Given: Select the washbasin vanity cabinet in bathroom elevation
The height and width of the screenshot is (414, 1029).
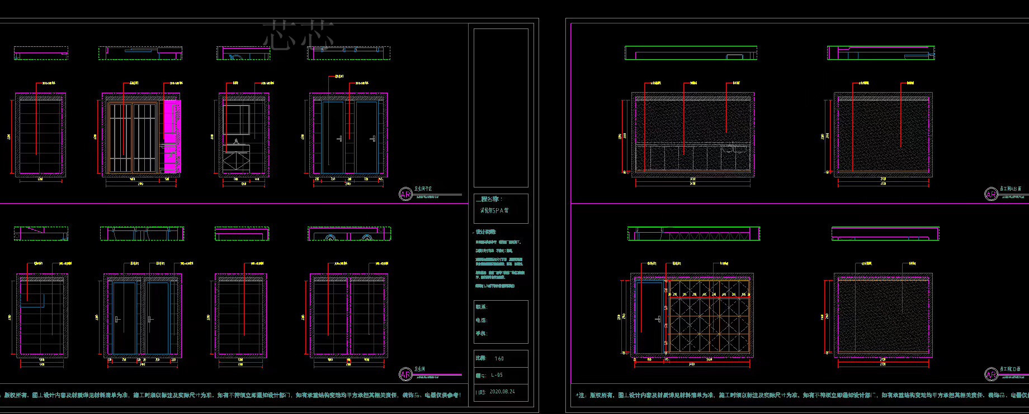Looking at the screenshot, I should click(x=237, y=161).
